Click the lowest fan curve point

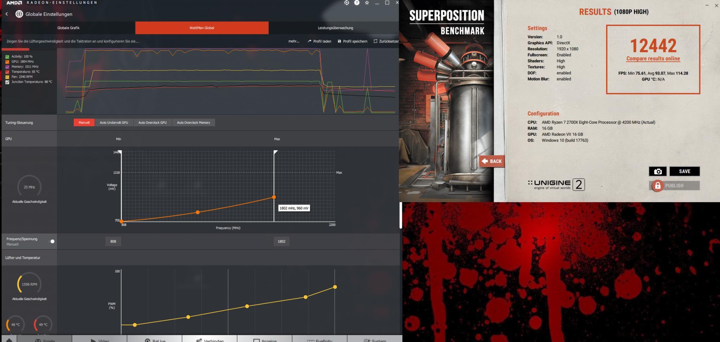coord(135,325)
